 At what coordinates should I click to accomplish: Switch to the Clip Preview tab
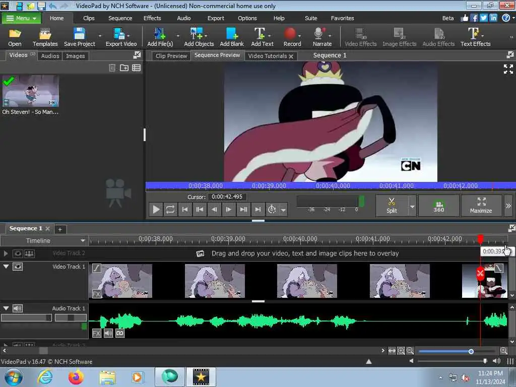click(x=171, y=56)
